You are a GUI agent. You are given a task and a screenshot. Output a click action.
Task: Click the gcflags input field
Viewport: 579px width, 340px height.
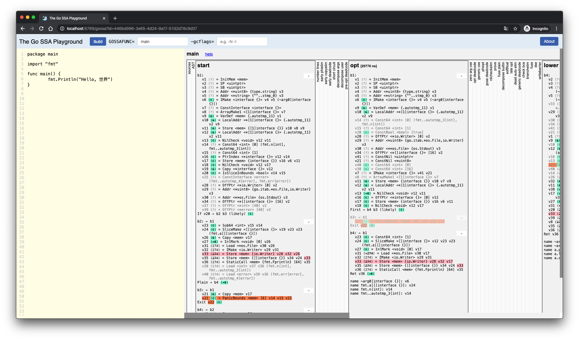pos(242,42)
